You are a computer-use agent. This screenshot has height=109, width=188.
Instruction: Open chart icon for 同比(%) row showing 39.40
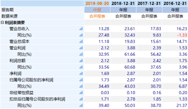[81, 105]
